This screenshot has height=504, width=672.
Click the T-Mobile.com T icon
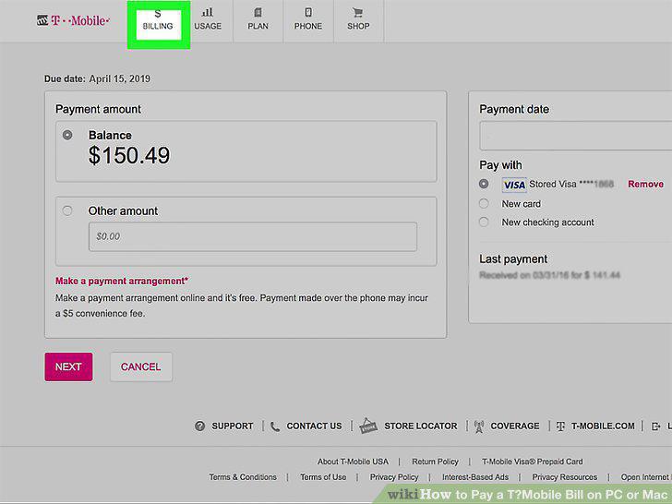[560, 426]
